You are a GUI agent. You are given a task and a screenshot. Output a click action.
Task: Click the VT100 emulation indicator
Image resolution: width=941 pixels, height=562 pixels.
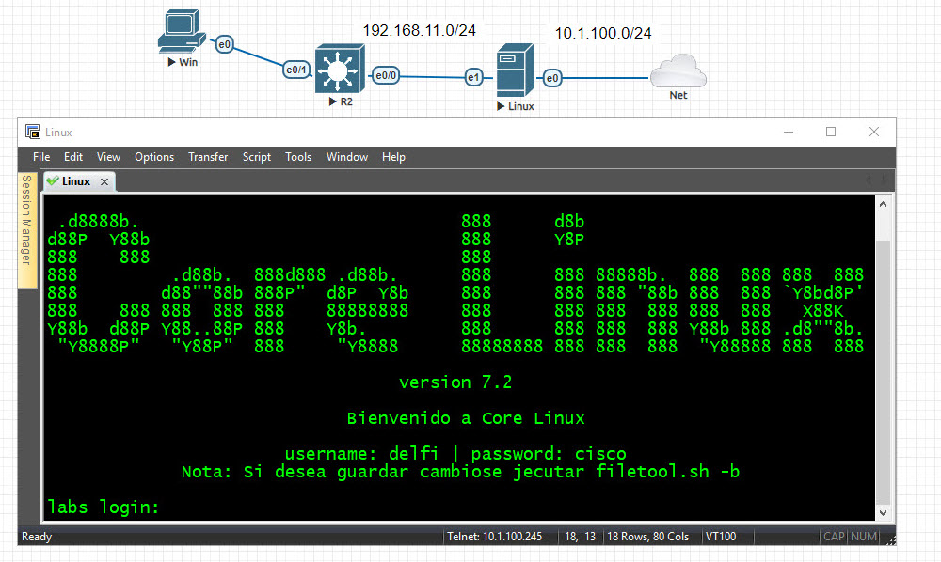pos(721,537)
